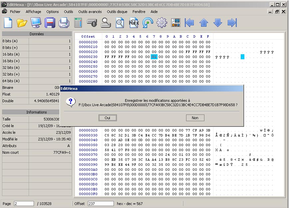The image size is (289, 208).
Task: Open the Affichage menu
Action: pyautogui.click(x=33, y=12)
